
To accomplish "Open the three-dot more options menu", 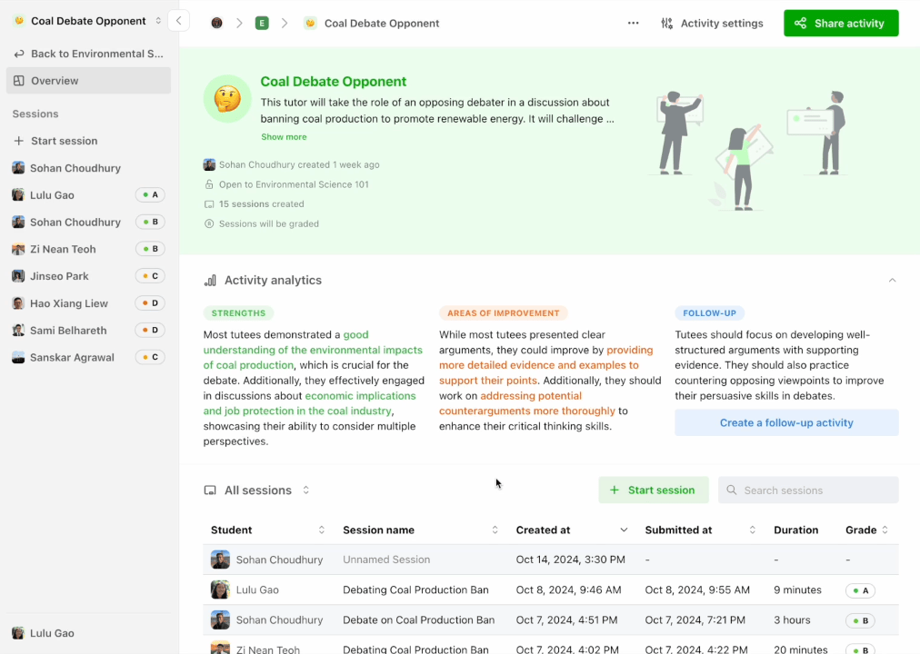I will (x=633, y=23).
